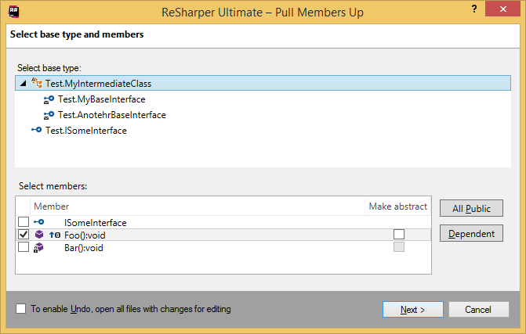The height and width of the screenshot is (334, 526).
Task: Enable Undo open all files checkbox
Action: (x=20, y=309)
